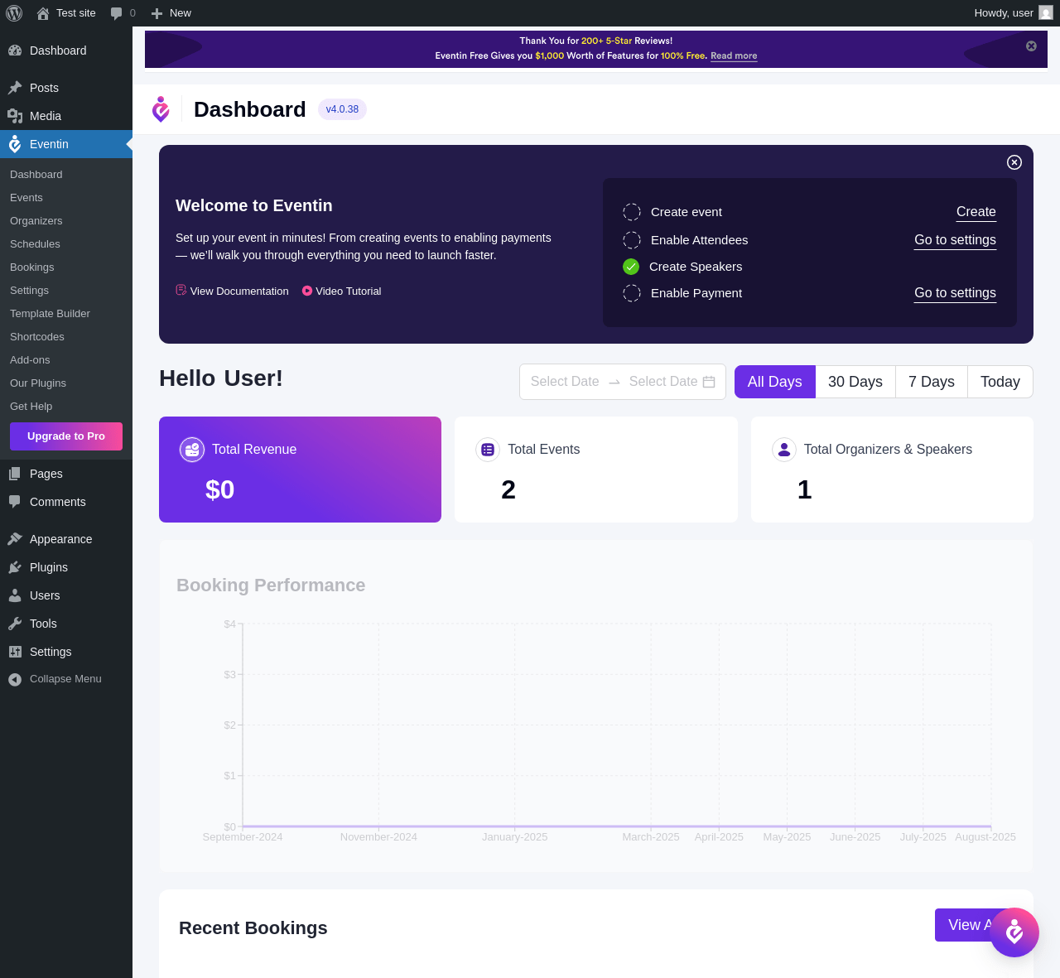
Task: Click the v4.0.38 version badge
Action: pyautogui.click(x=342, y=109)
